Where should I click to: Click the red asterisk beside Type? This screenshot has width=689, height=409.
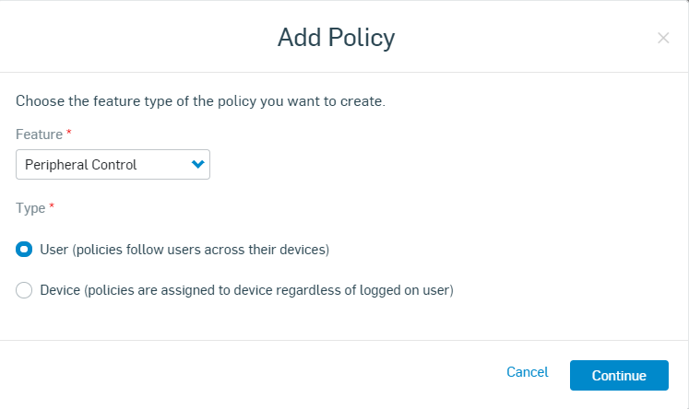52,207
